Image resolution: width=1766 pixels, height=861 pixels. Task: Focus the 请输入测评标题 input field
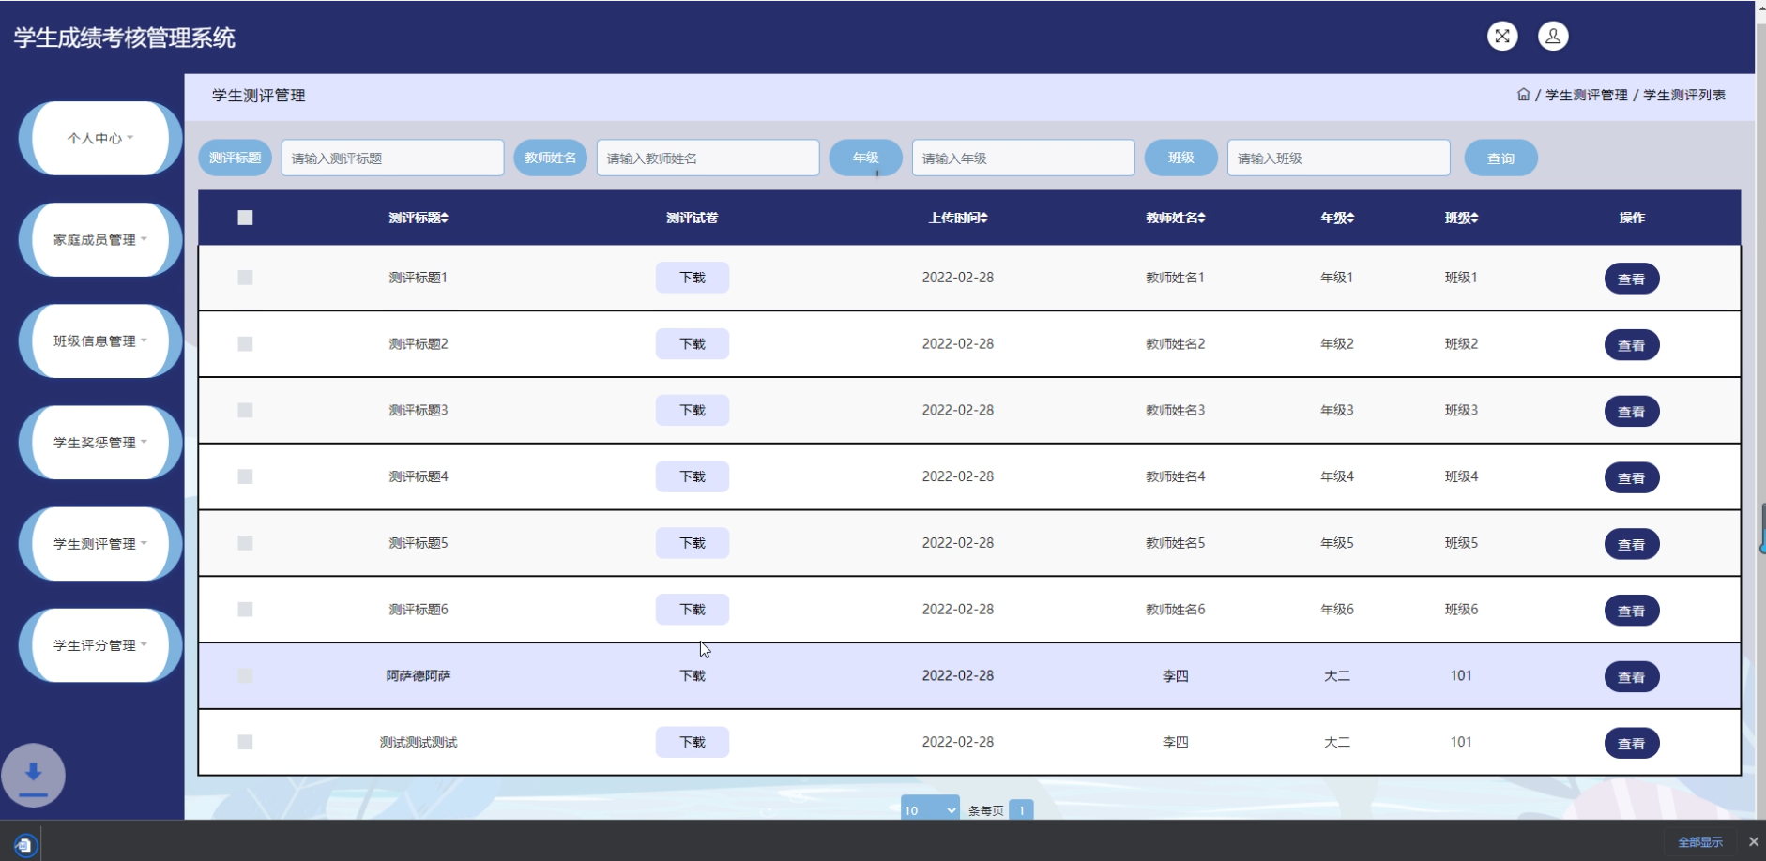[x=392, y=159]
